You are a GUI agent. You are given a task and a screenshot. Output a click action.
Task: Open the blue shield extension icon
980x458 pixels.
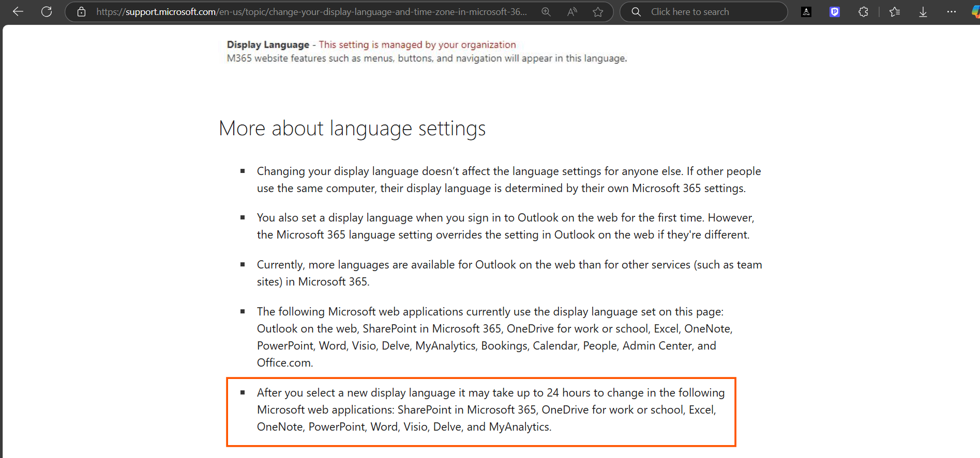pyautogui.click(x=835, y=12)
